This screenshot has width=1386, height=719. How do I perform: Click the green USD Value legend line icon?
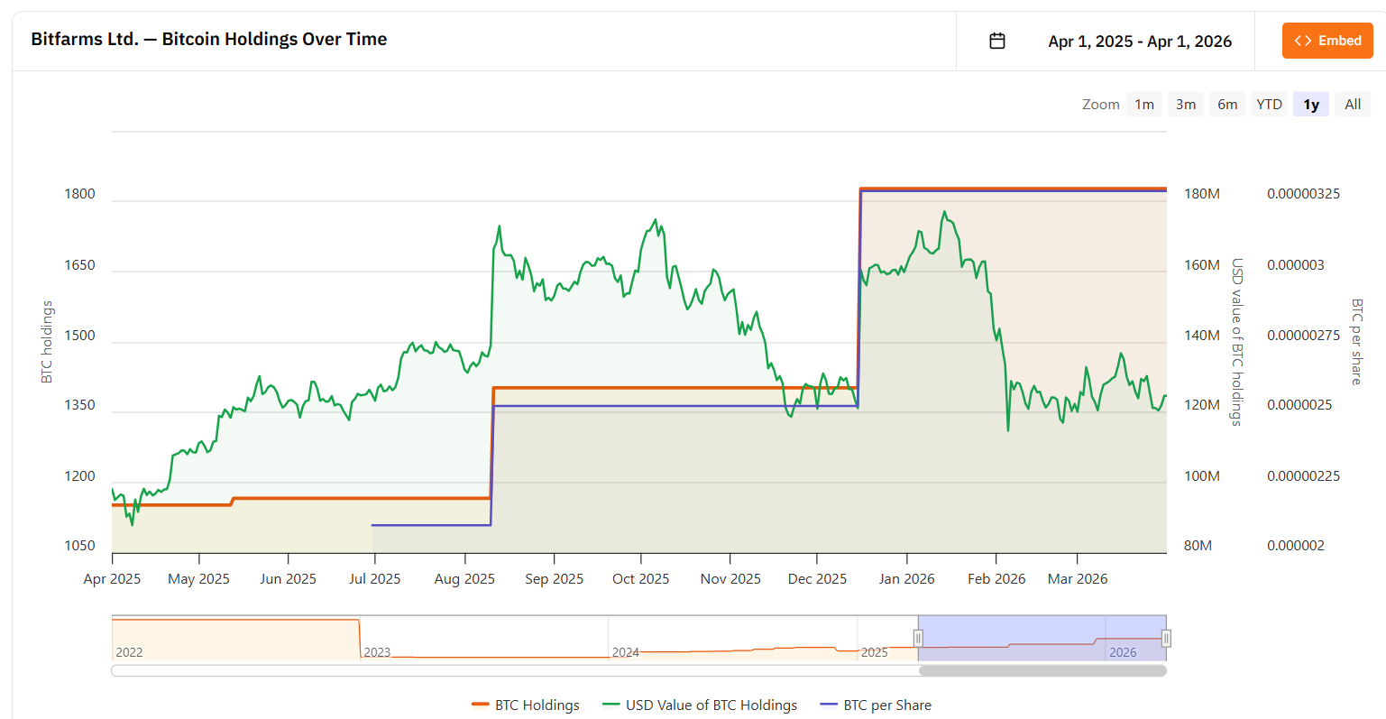pyautogui.click(x=610, y=705)
